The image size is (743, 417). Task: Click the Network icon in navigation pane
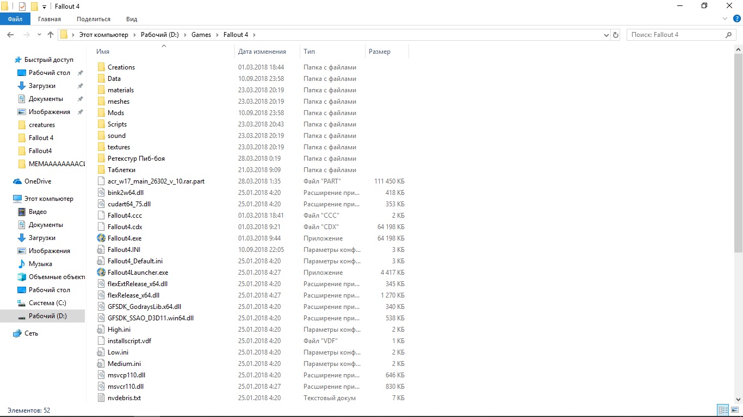click(17, 333)
